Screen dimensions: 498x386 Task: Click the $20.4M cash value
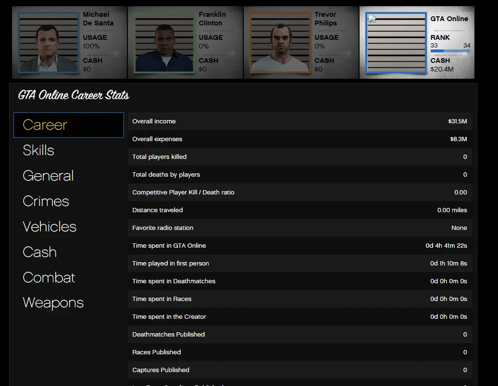point(442,69)
